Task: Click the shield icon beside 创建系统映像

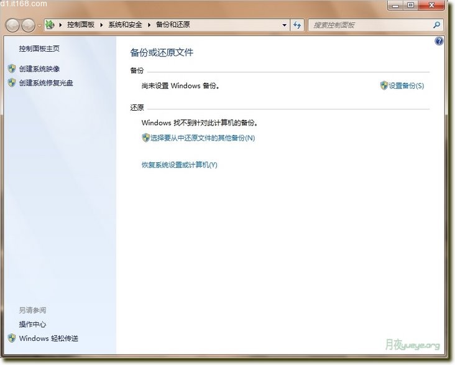Action: 12,68
